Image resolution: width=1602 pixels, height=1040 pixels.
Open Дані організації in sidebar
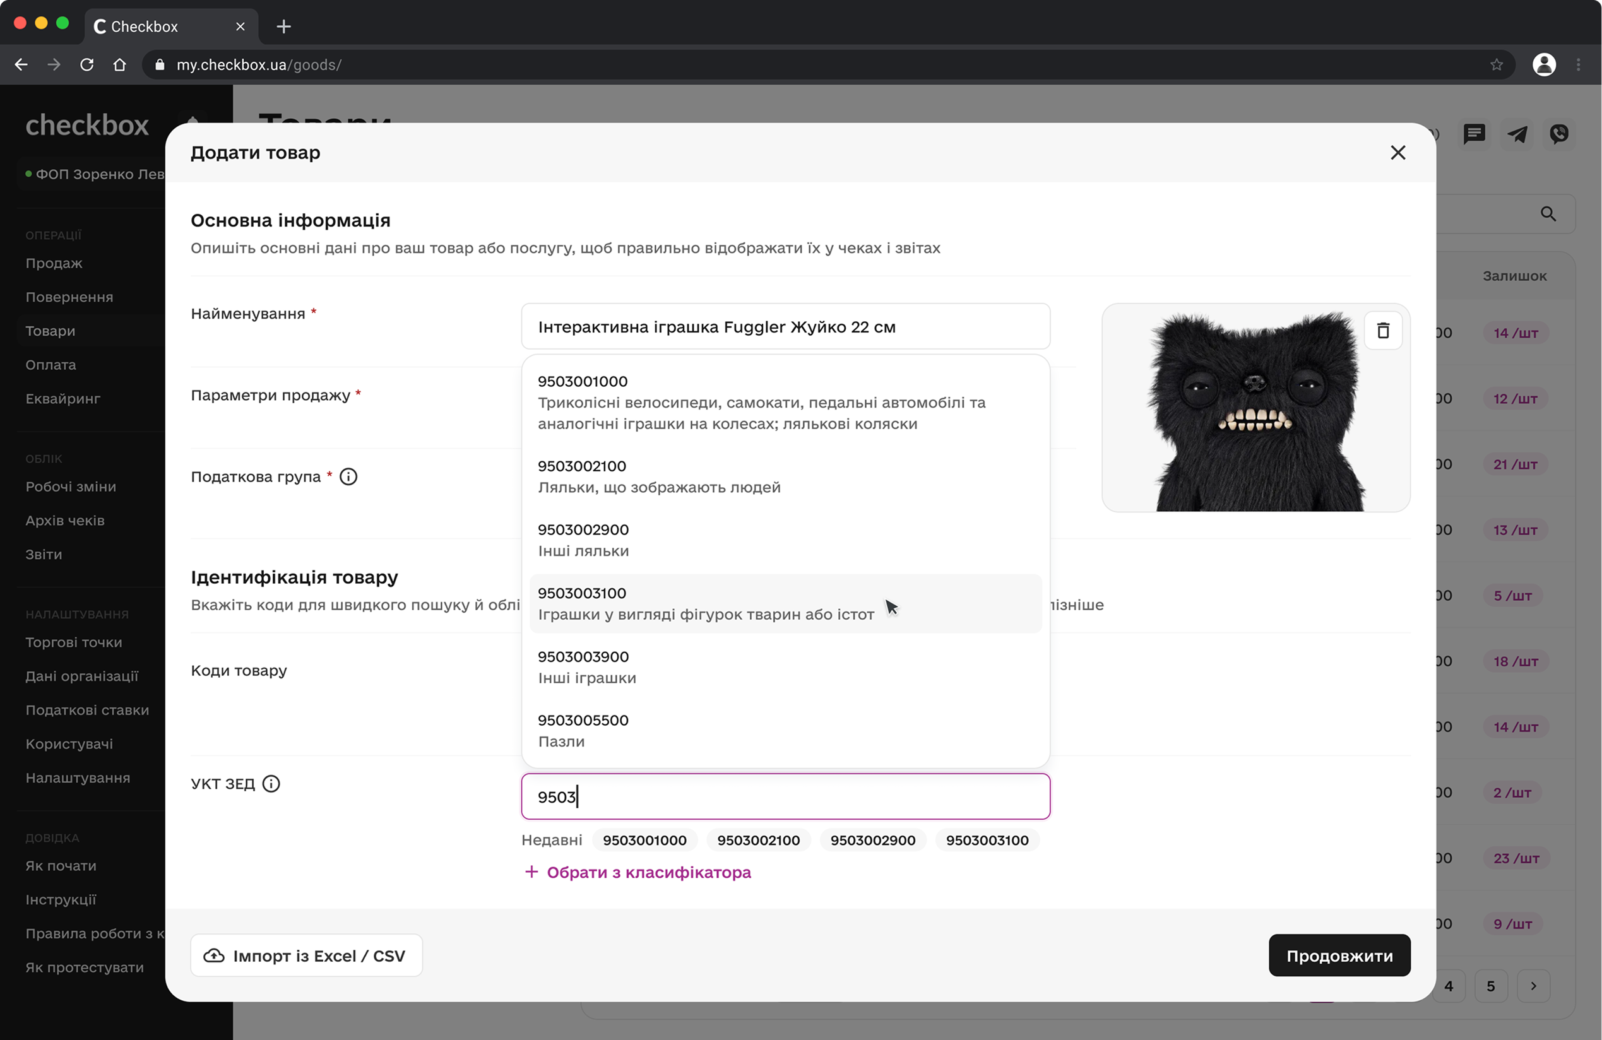[x=81, y=676]
